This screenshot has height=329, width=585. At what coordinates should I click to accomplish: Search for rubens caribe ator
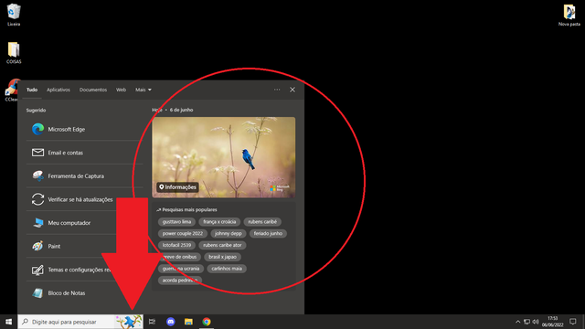(222, 245)
